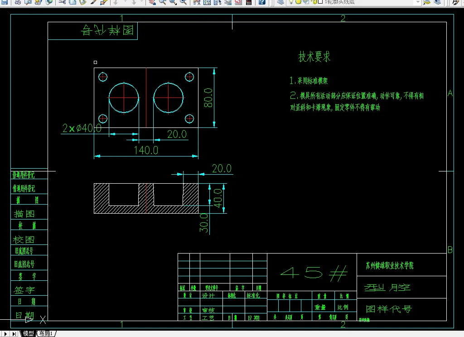Toggle the freeze in viewport icon
Viewport: 464px width, 337px height.
click(x=306, y=2)
